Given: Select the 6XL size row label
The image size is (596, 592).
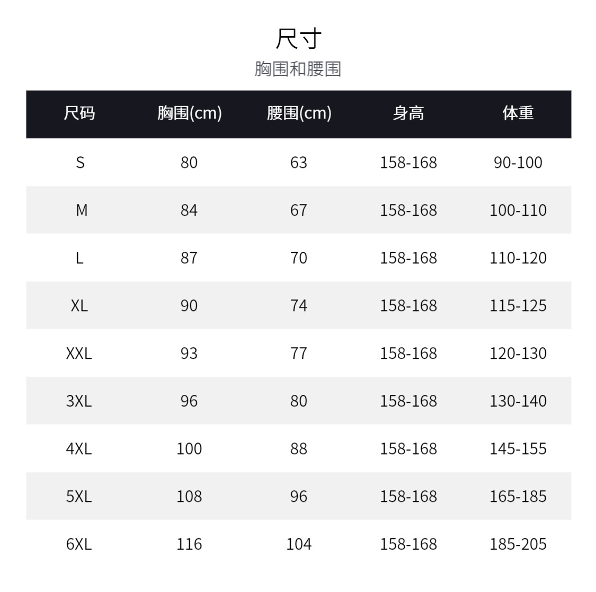Looking at the screenshot, I should point(79,544).
